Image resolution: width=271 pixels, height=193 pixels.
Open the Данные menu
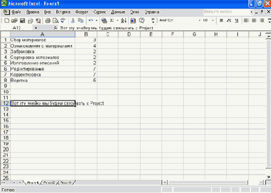[x=118, y=12]
